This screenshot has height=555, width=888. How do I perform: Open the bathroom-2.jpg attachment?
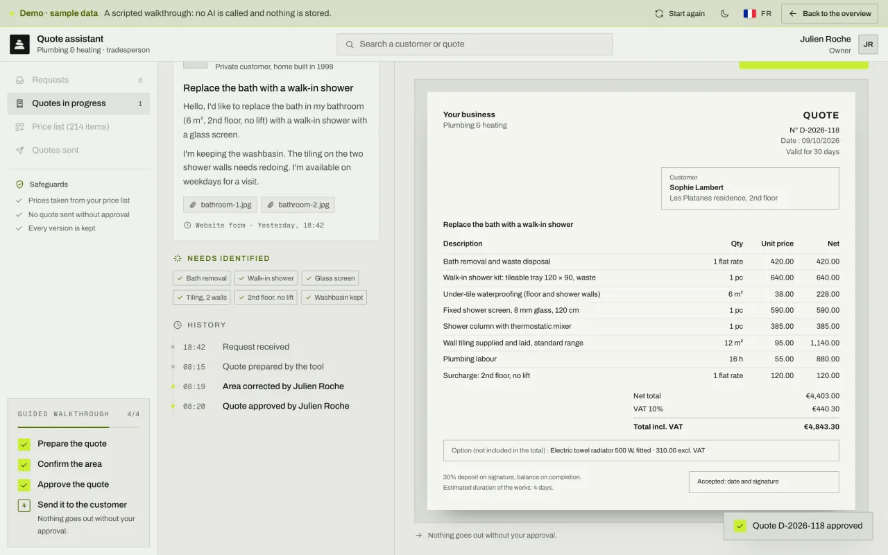tap(298, 205)
